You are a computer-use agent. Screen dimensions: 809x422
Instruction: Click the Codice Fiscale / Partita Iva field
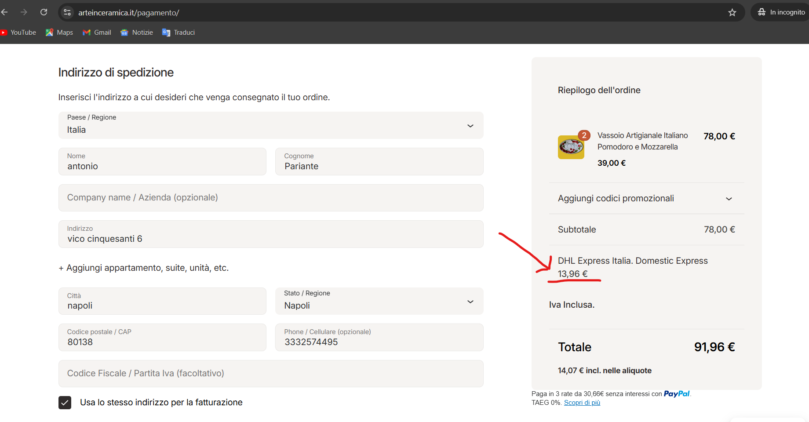tap(271, 374)
